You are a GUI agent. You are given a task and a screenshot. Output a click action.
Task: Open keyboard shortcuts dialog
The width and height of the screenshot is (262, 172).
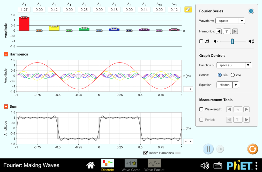[x=218, y=166]
